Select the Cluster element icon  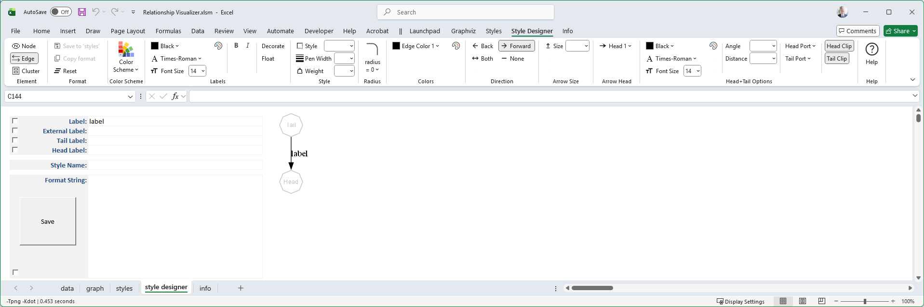point(16,71)
